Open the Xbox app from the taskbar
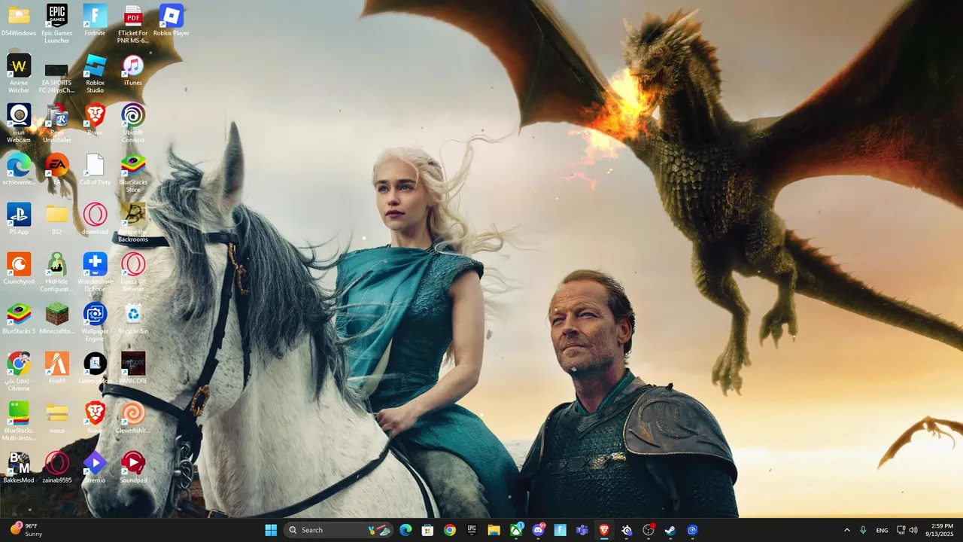The width and height of the screenshot is (963, 542). pos(516,530)
